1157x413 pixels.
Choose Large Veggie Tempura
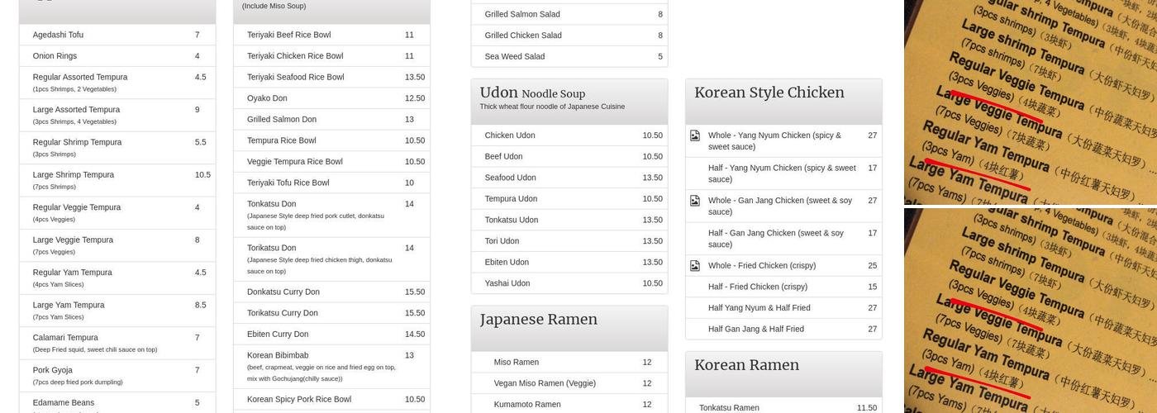(117, 245)
